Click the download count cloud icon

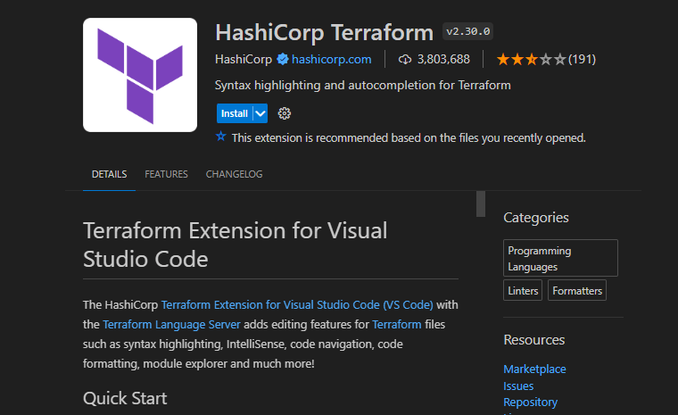(405, 59)
